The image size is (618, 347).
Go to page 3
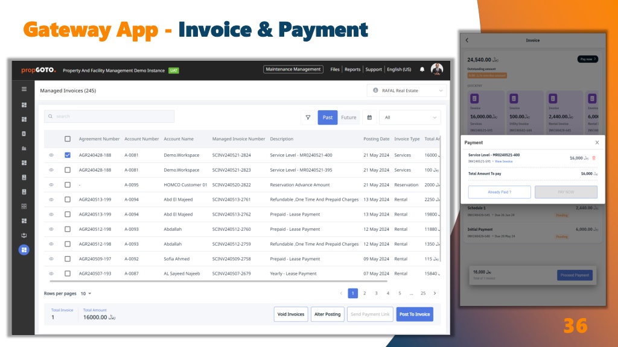point(377,293)
